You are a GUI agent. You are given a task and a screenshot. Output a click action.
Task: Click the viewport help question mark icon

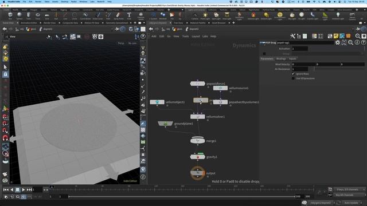click(x=143, y=37)
